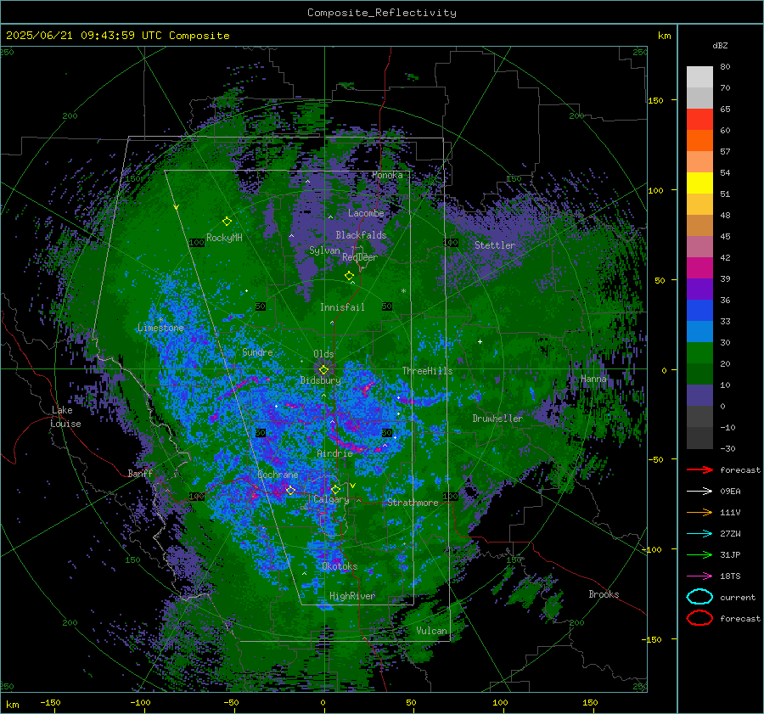Select the magenta 39 dBZ color swatch
764x714 pixels.
(x=699, y=267)
